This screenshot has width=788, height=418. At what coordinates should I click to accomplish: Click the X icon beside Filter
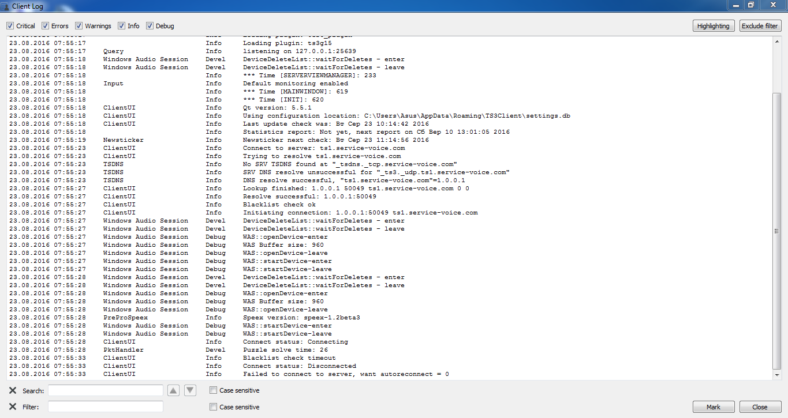pos(13,406)
